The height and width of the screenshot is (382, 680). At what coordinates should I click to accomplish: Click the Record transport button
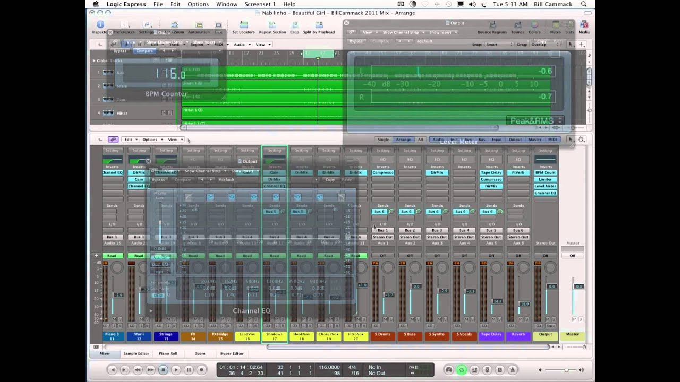201,370
